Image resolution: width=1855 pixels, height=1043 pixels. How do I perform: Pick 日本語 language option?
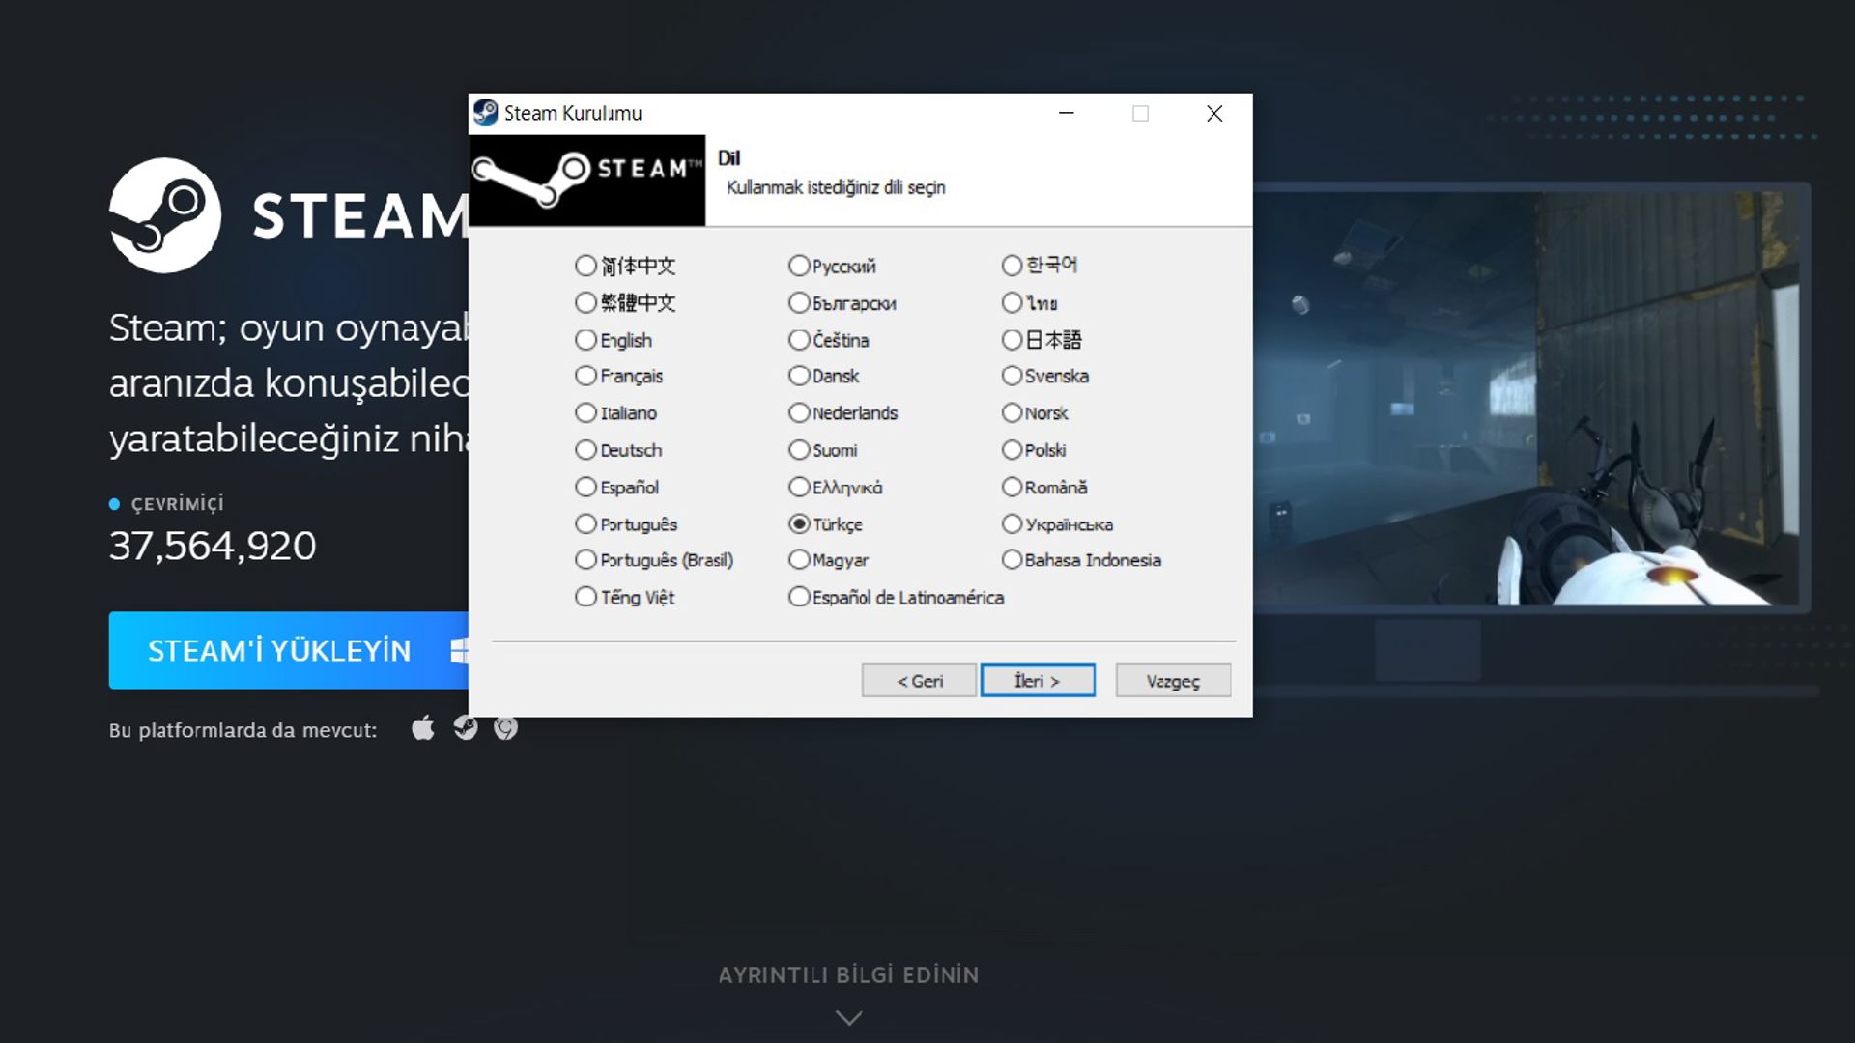[1012, 340]
